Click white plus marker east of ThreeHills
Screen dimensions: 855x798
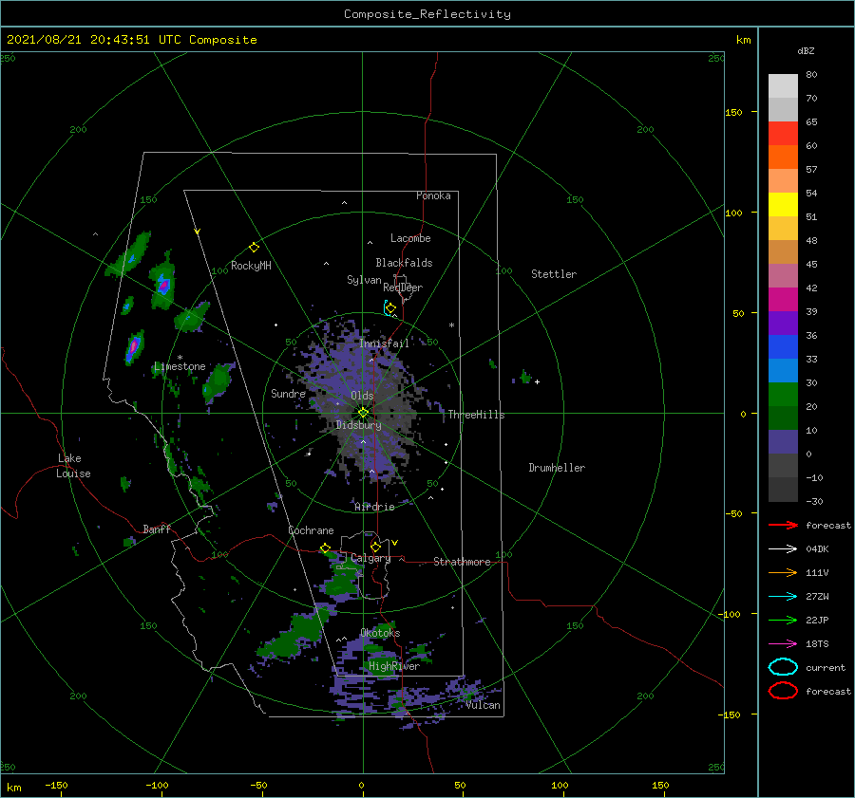(537, 381)
